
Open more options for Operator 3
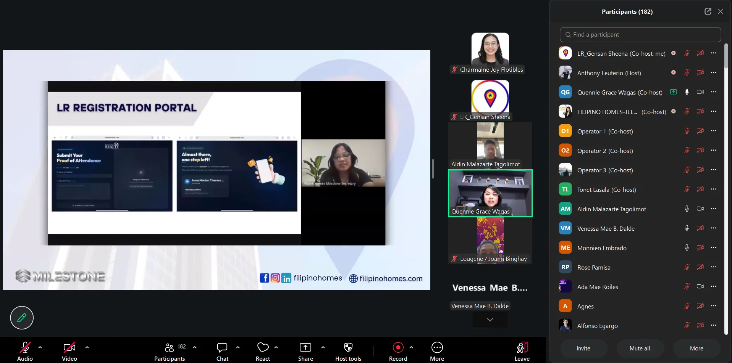coord(714,170)
